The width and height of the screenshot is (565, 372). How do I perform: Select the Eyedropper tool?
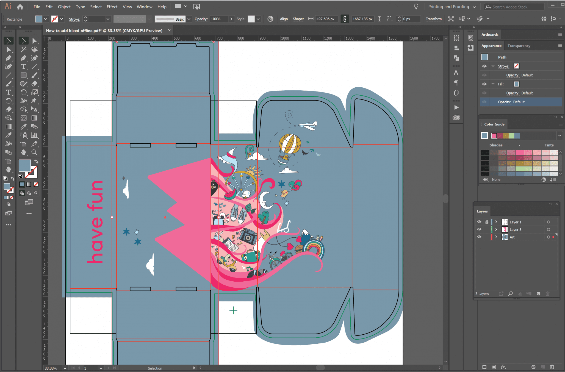click(23, 127)
